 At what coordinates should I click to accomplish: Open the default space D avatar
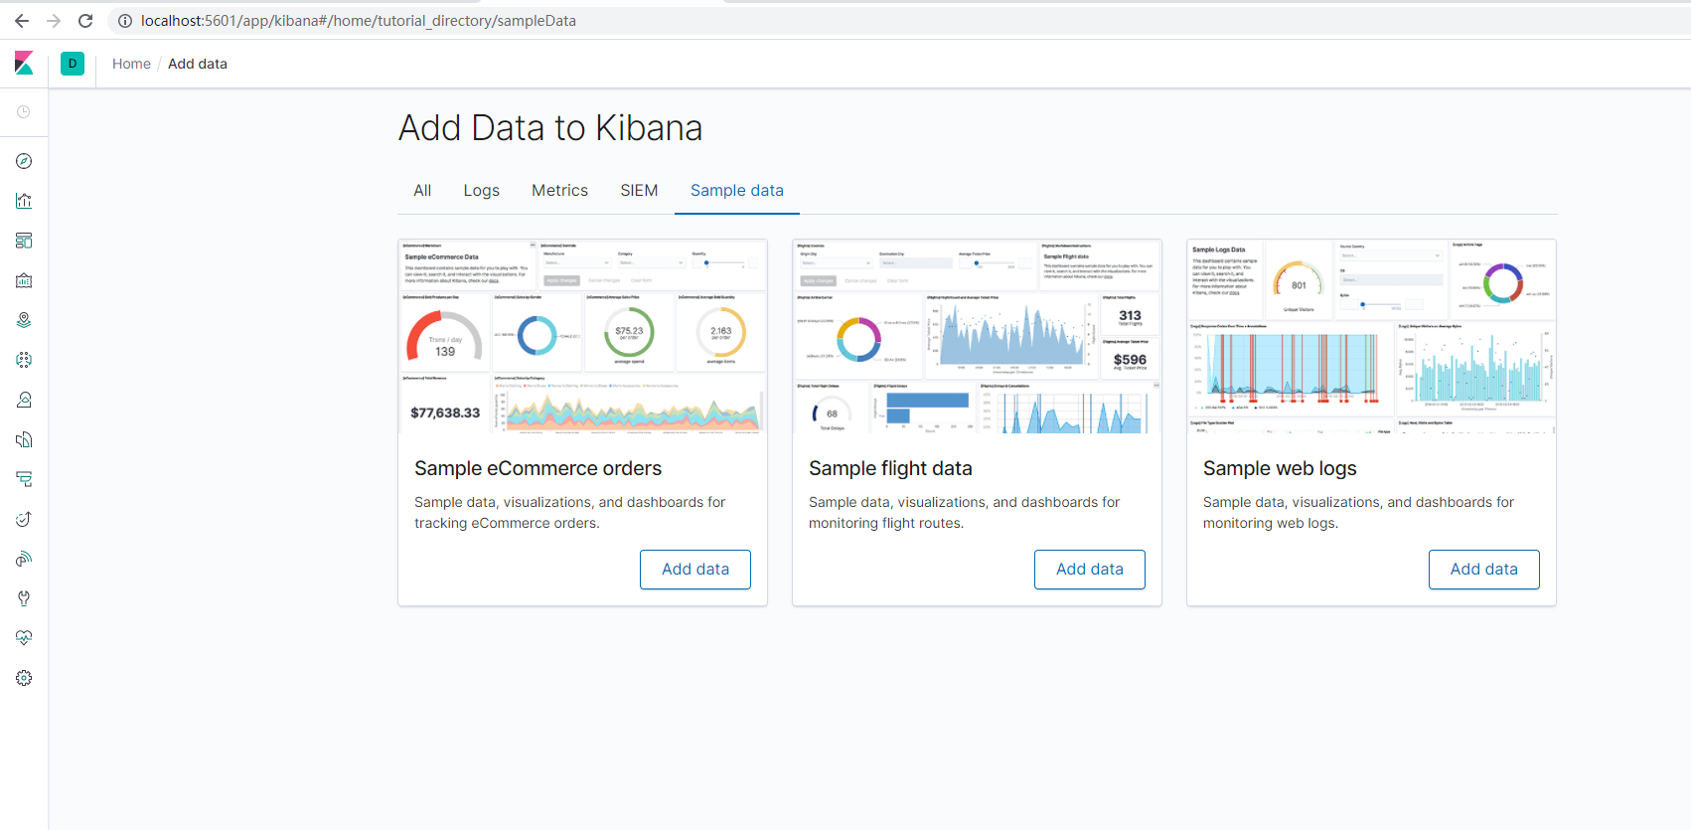(x=73, y=64)
